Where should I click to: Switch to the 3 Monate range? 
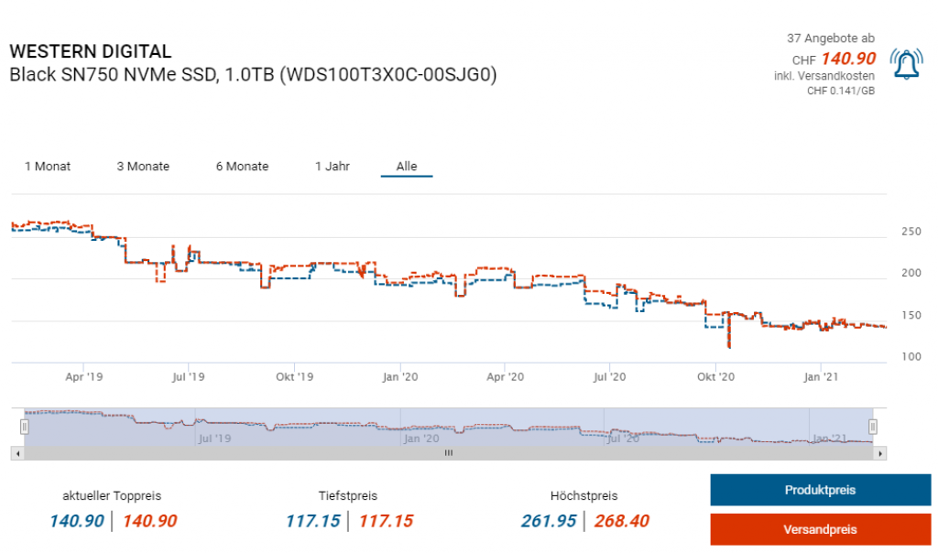pos(143,167)
